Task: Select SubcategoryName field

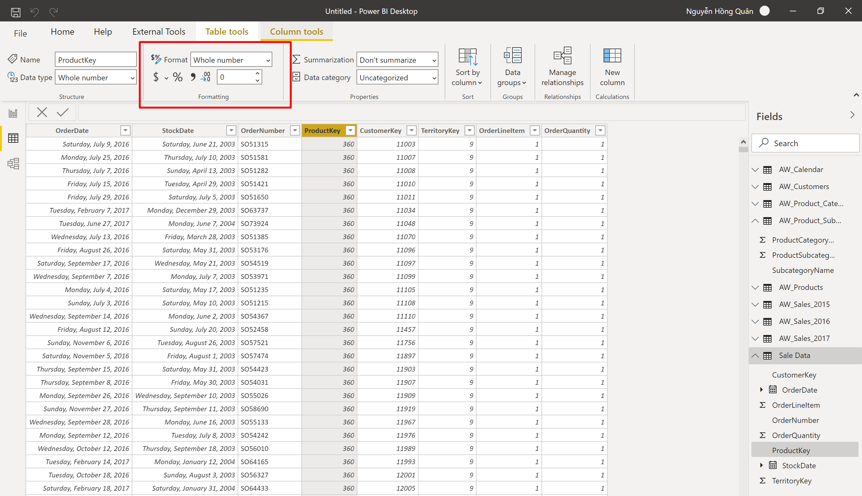Action: tap(803, 270)
